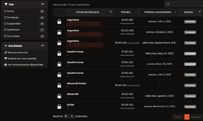The height and width of the screenshot is (121, 203).
Task: Select the Terminado filter radio
Action: [x=5, y=30]
